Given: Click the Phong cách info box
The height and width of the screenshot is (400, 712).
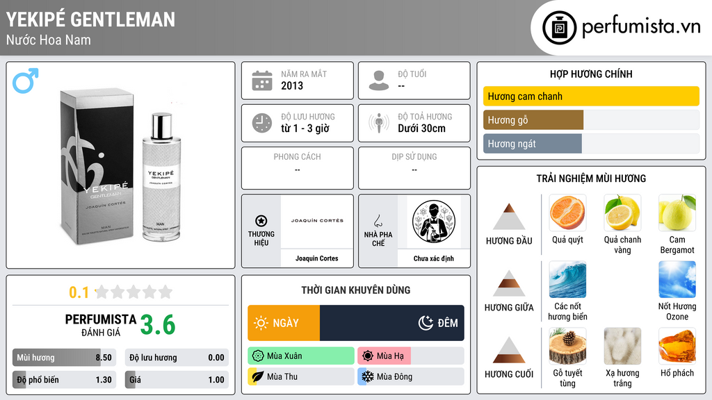Looking at the screenshot, I should [298, 168].
